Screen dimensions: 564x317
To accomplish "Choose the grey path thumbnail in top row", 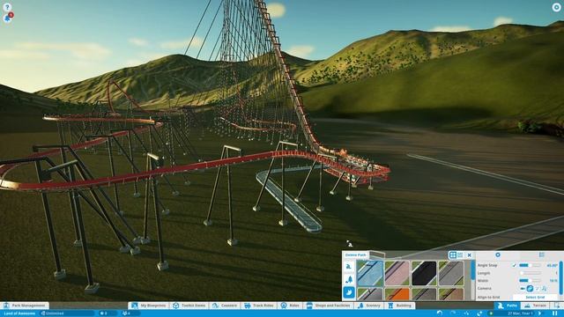I will click(451, 273).
